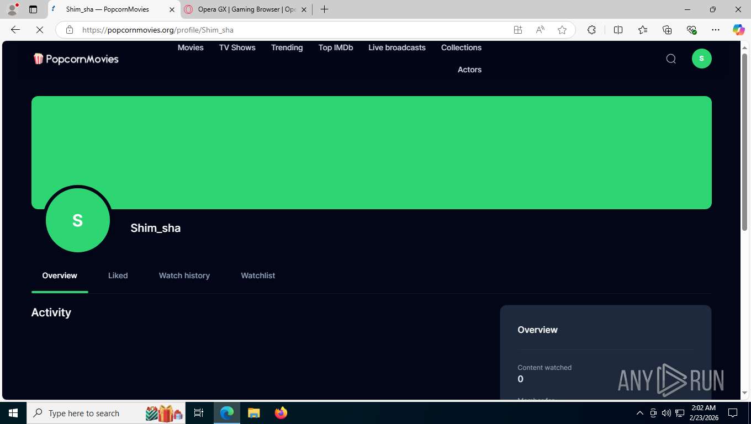Viewport: 751px width, 424px height.
Task: Open Tab actions menu
Action: 33,9
